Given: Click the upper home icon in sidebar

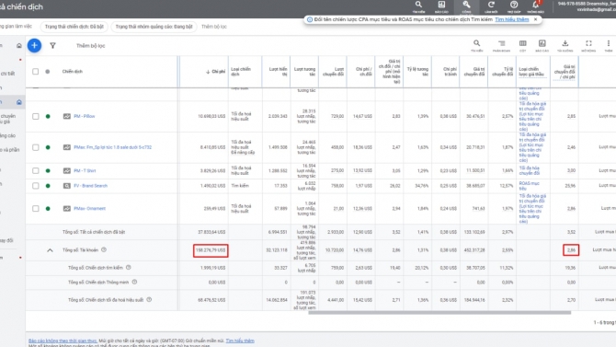Looking at the screenshot, I should (19, 46).
